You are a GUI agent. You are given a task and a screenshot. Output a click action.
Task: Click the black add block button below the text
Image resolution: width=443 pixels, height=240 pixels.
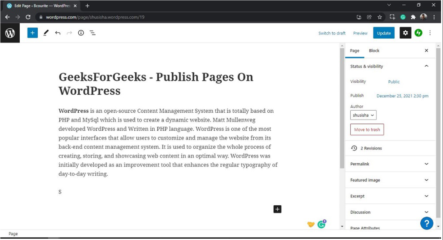(x=278, y=209)
